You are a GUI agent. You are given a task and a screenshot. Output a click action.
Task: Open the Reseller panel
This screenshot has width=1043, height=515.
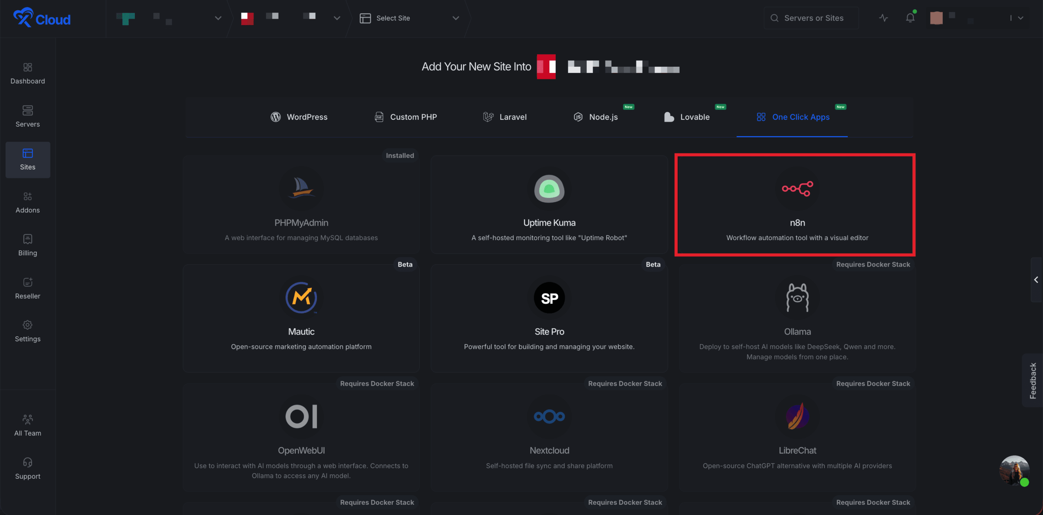pyautogui.click(x=27, y=288)
